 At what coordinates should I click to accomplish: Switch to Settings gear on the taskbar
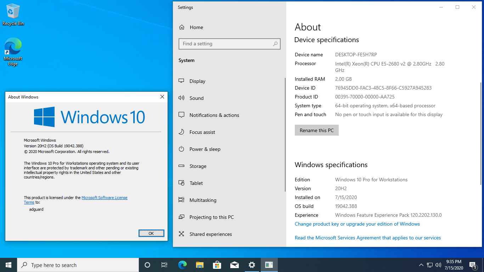point(252,265)
